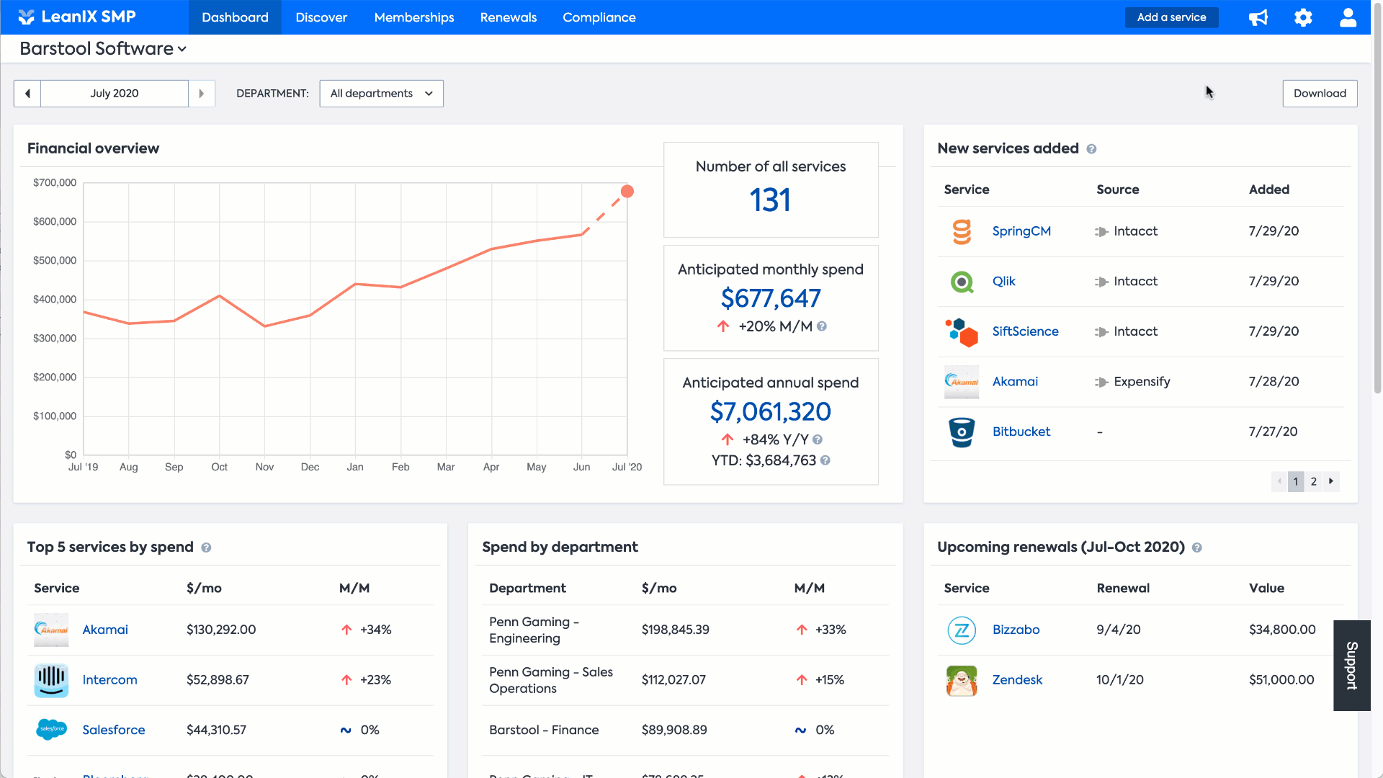Go to page 2 of new services
The height and width of the screenshot is (778, 1383).
pyautogui.click(x=1314, y=481)
